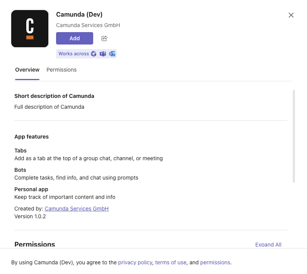Click the 'App features' heading
The image size is (307, 274).
(x=32, y=137)
